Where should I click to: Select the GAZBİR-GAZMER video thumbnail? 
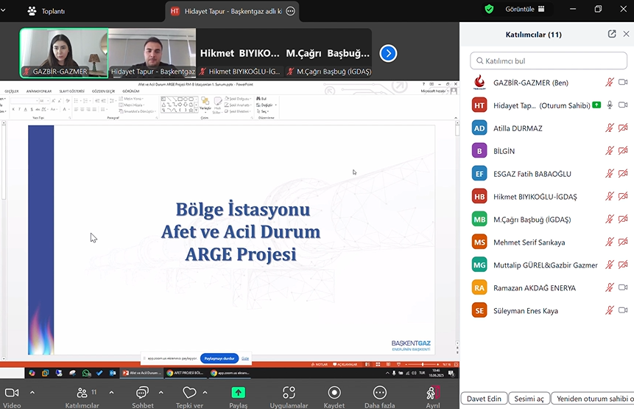tap(64, 53)
